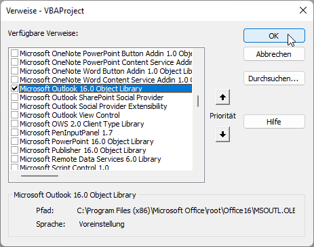This screenshot has height=247, width=314.
Task: Uncheck Microsoft Outlook 16.0 Object Library checkbox
Action: (x=15, y=89)
